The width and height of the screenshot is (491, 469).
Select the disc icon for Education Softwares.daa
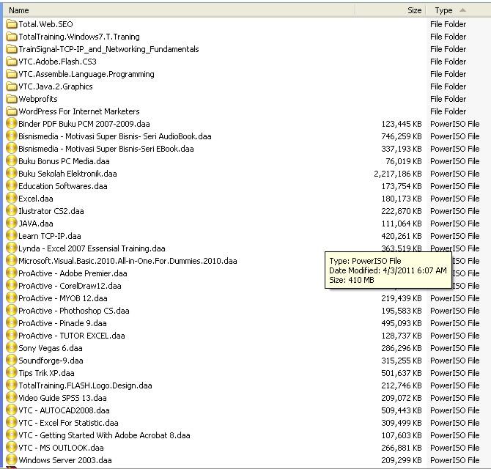(12, 186)
